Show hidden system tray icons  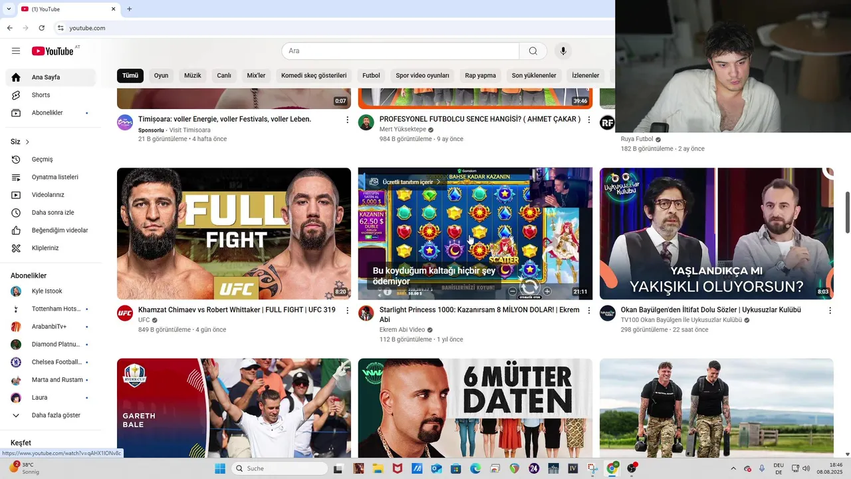coord(733,468)
